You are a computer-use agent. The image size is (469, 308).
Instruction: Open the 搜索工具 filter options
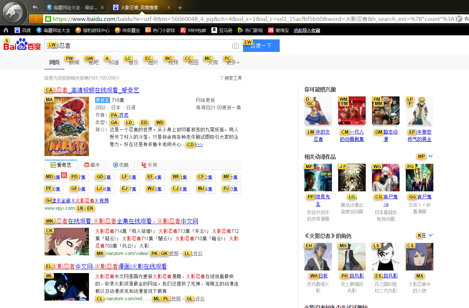(231, 78)
